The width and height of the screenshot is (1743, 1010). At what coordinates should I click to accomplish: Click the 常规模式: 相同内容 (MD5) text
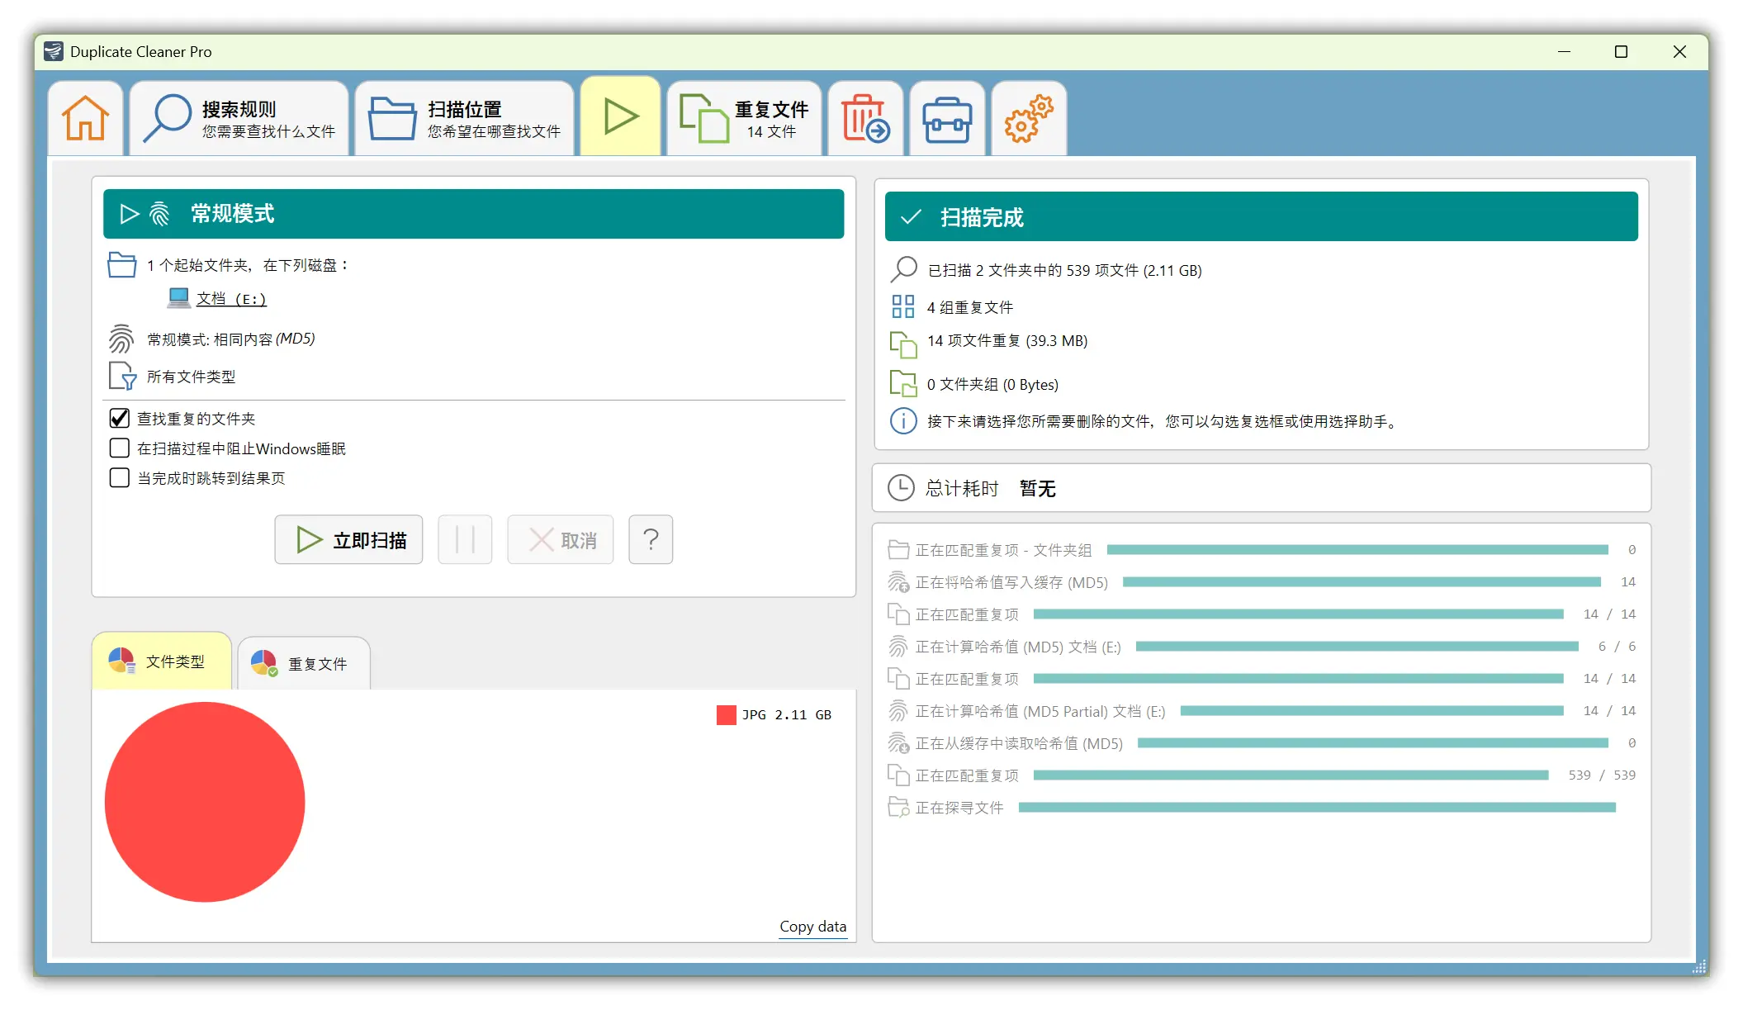point(231,339)
